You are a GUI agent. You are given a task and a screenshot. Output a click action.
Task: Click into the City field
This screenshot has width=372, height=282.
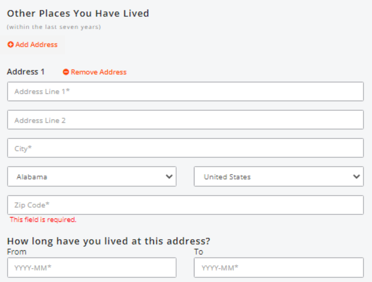point(185,148)
